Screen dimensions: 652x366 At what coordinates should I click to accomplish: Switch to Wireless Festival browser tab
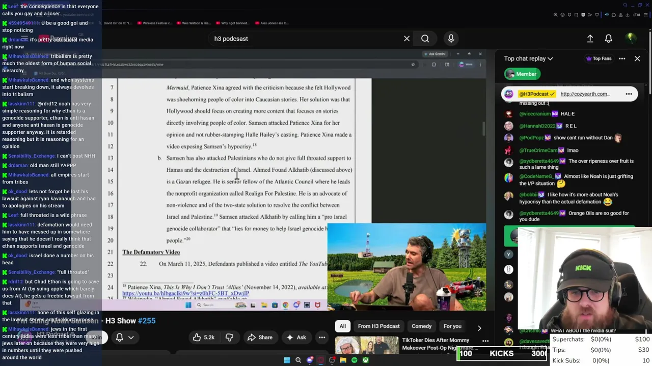coord(155,23)
